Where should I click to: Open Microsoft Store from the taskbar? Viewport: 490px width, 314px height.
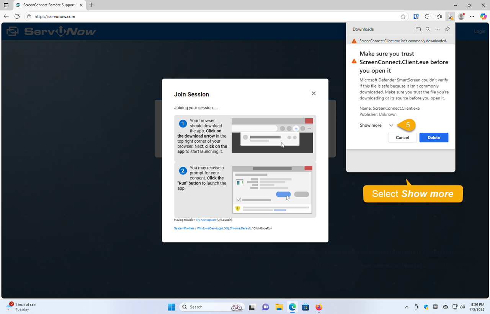point(305,307)
